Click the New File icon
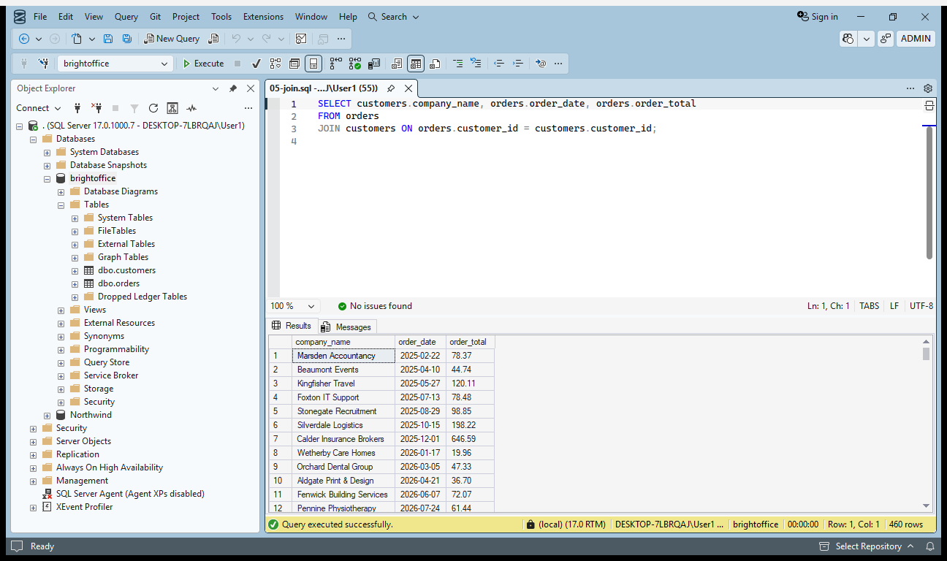 tap(77, 39)
